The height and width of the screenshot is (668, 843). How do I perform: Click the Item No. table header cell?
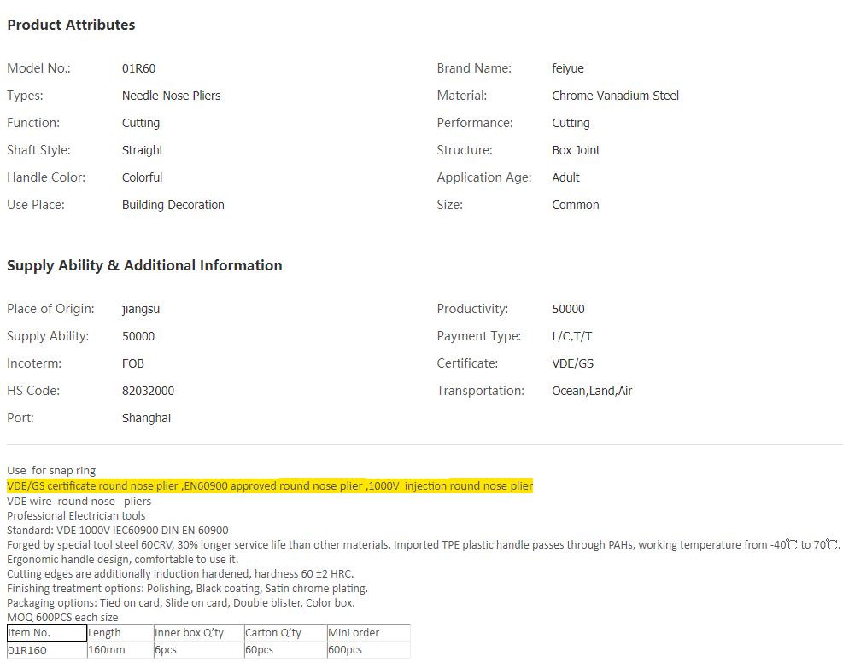(46, 633)
